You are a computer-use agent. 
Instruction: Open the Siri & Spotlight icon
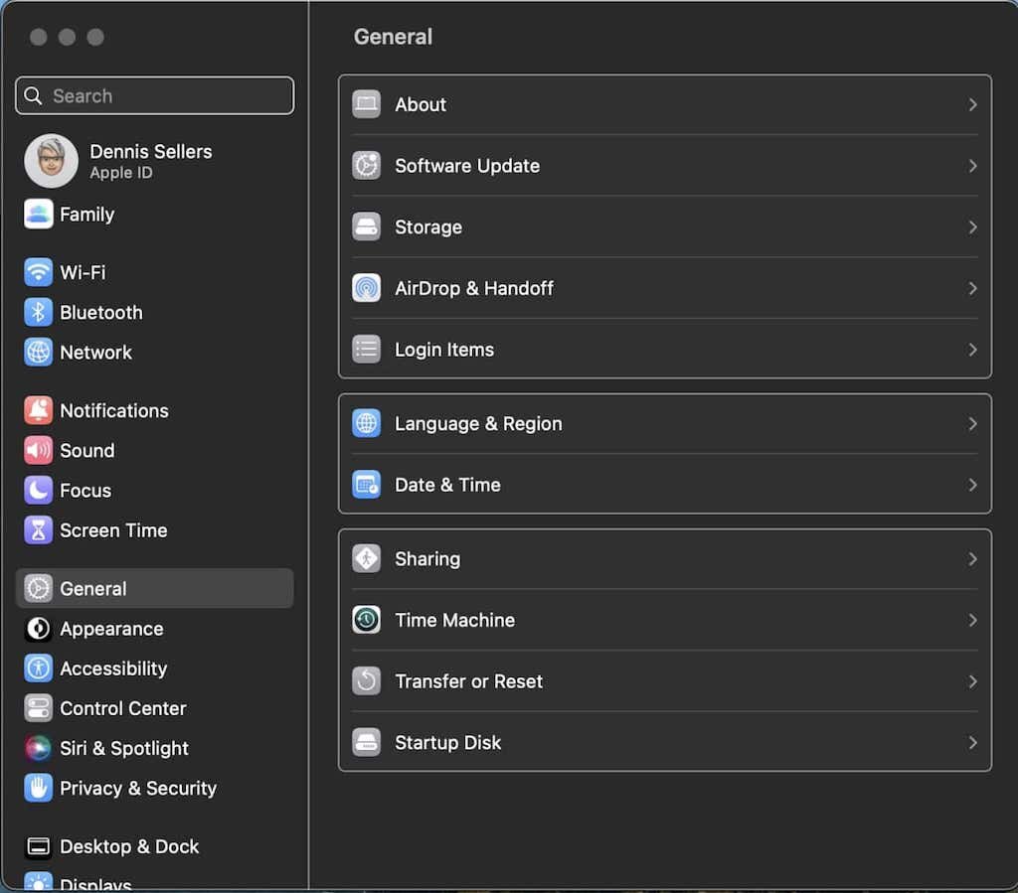39,748
